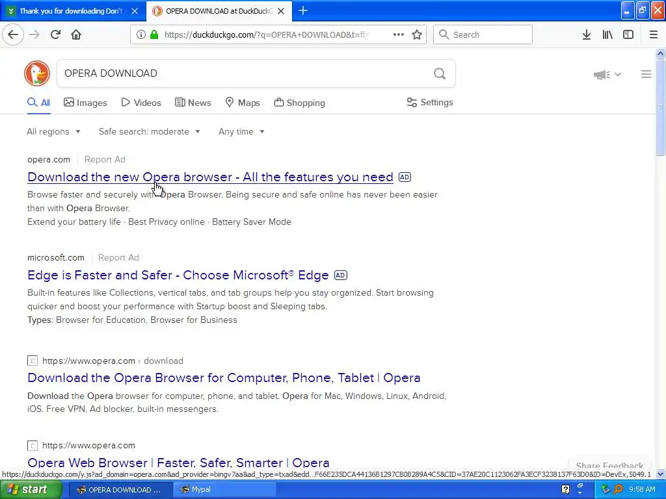This screenshot has width=666, height=499.
Task: Click the green padlock security icon
Action: point(154,35)
